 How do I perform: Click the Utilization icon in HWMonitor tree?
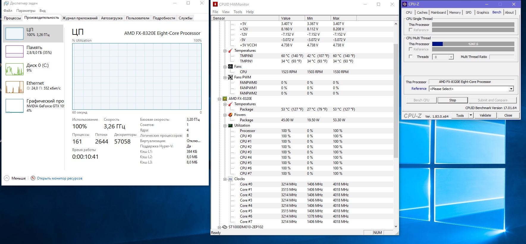[230, 125]
